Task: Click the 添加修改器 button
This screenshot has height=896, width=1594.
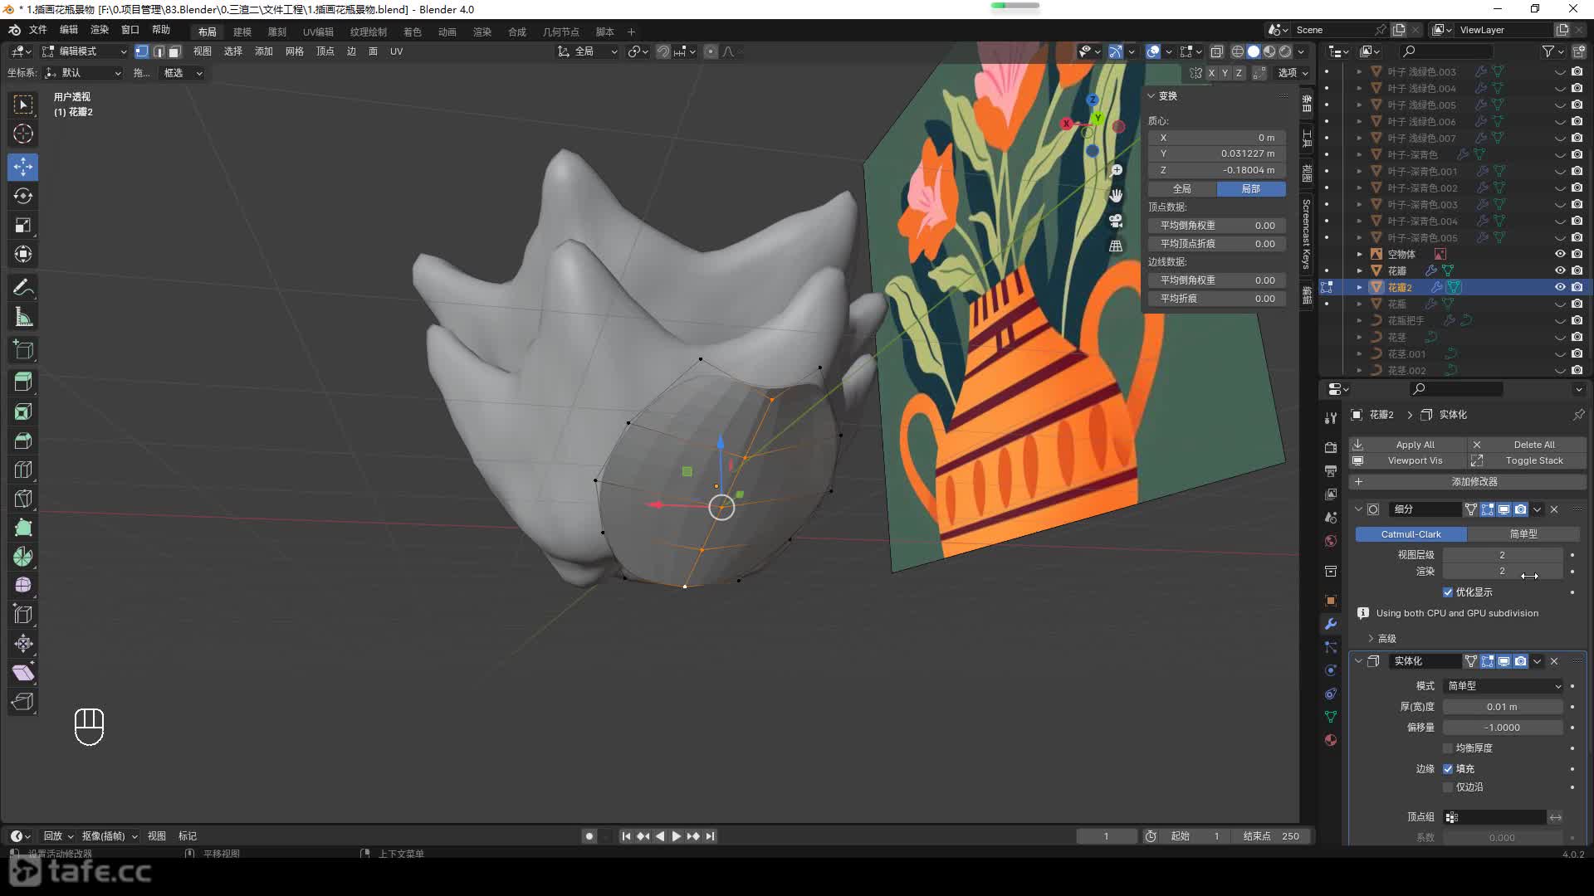Action: (1467, 482)
